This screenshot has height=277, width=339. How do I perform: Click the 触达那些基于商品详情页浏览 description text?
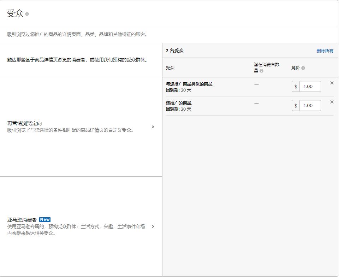[x=78, y=60]
